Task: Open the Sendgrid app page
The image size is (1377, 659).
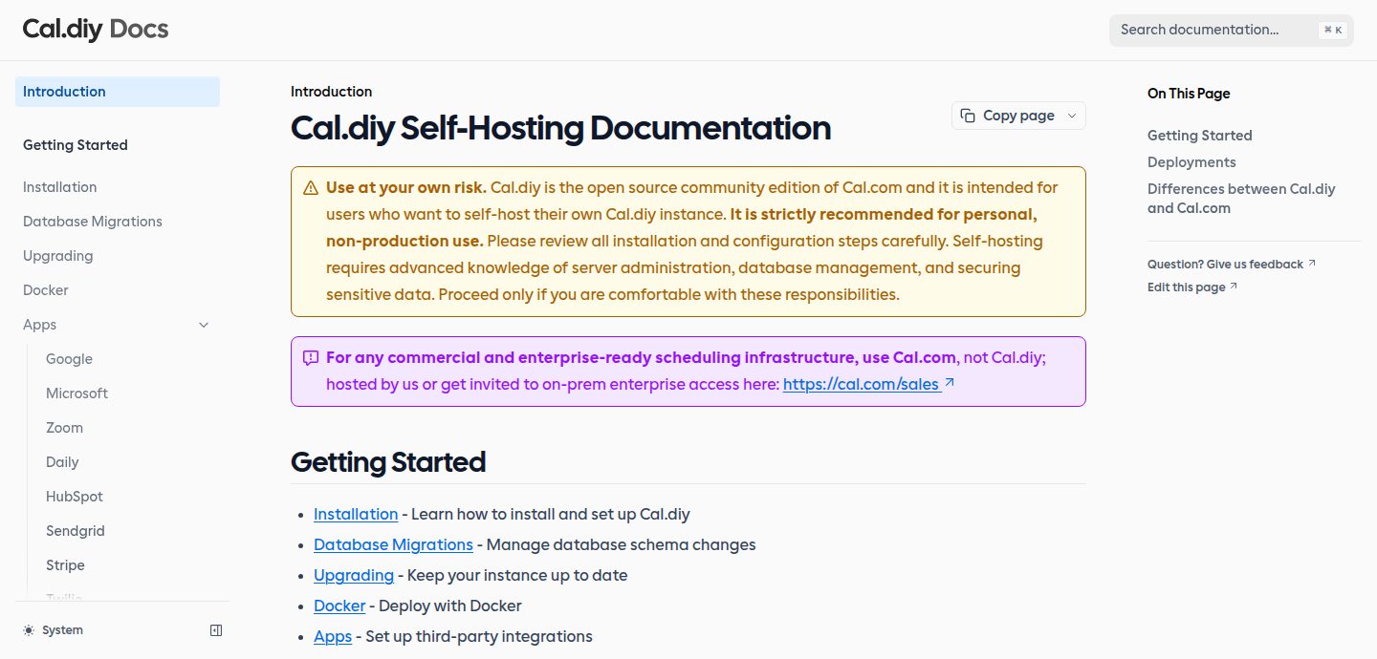Action: coord(76,531)
